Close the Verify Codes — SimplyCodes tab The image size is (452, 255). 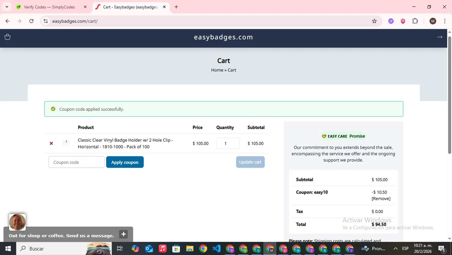click(85, 7)
